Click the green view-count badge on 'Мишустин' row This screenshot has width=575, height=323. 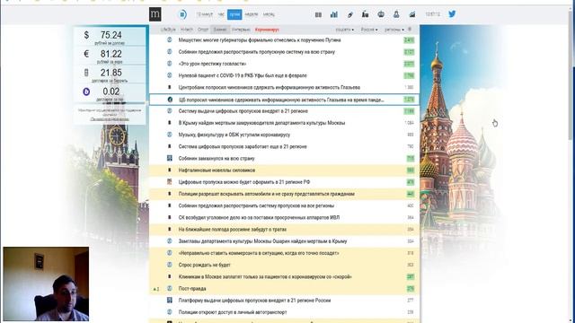(x=409, y=39)
